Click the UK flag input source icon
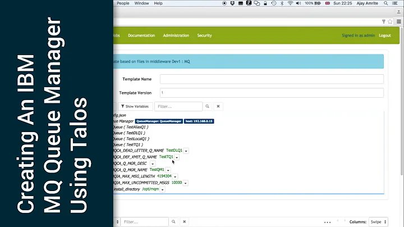The height and width of the screenshot is (227, 404). [x=328, y=3]
